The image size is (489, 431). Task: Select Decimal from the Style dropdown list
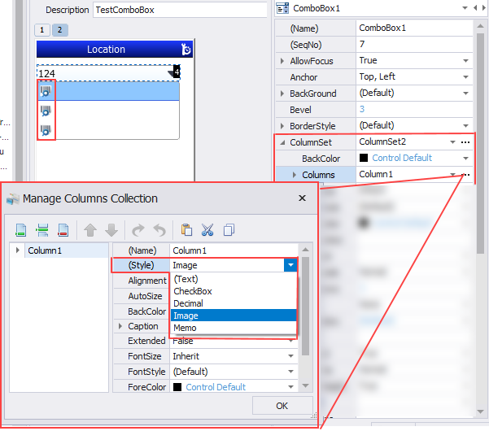click(x=190, y=303)
